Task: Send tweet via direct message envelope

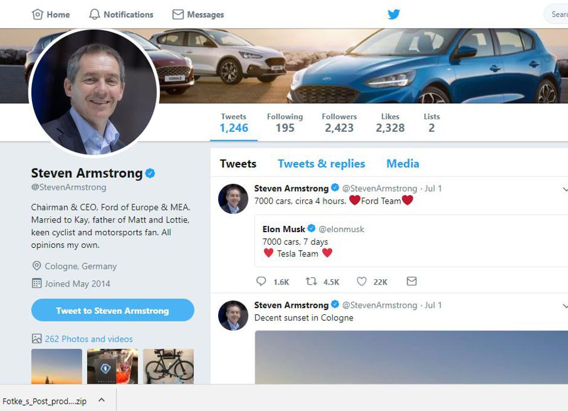Action: click(x=411, y=282)
